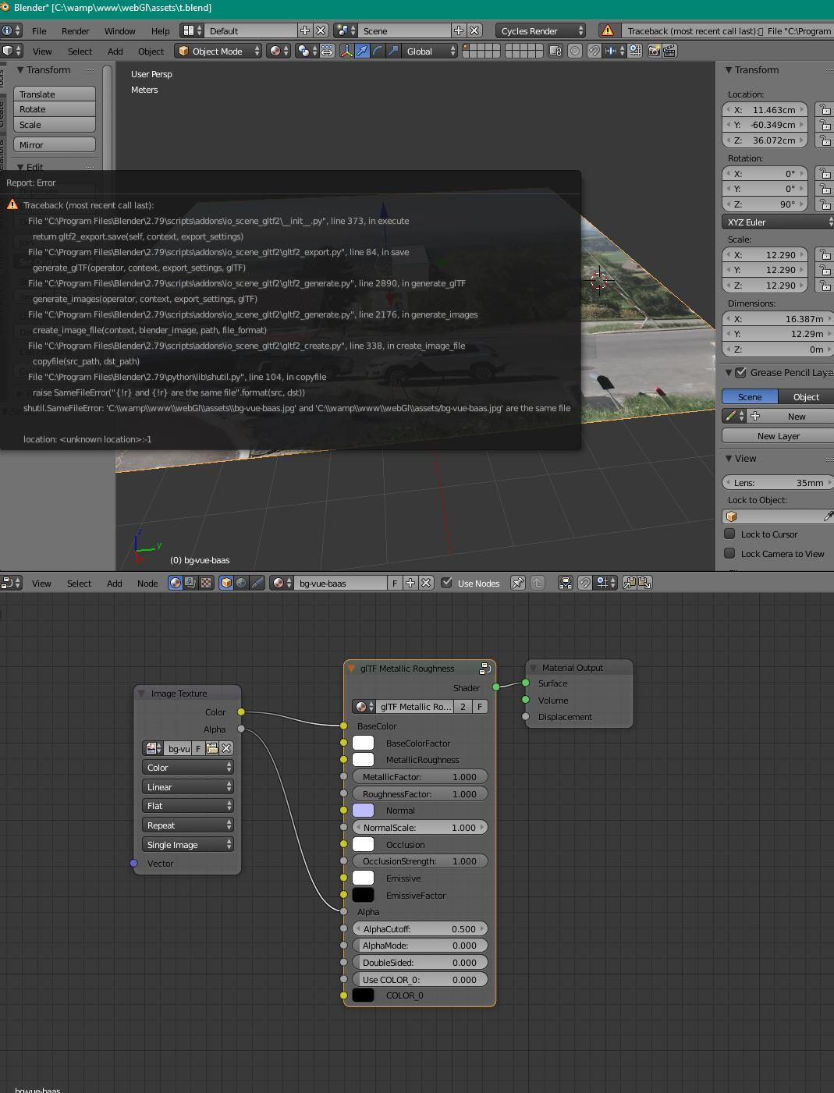The height and width of the screenshot is (1093, 834).
Task: Open the Linear interpolation dropdown
Action: tap(188, 787)
